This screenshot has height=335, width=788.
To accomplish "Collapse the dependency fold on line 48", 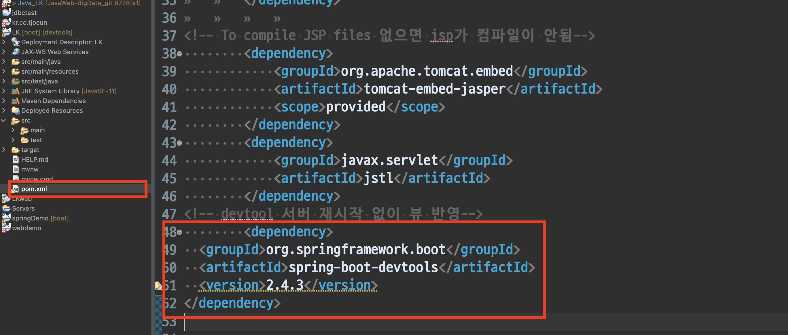I will click(x=180, y=232).
